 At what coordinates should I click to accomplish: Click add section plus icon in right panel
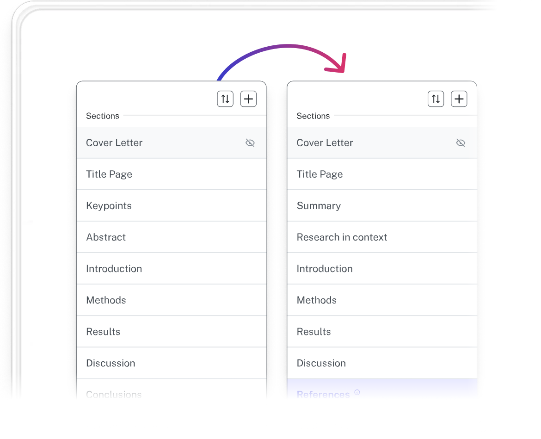tap(459, 99)
